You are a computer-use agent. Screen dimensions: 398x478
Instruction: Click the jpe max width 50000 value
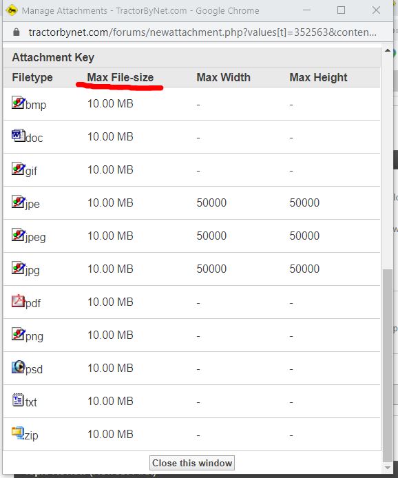[211, 202]
